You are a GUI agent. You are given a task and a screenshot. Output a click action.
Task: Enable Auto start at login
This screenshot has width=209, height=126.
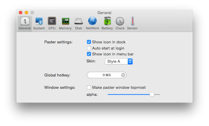89,48
